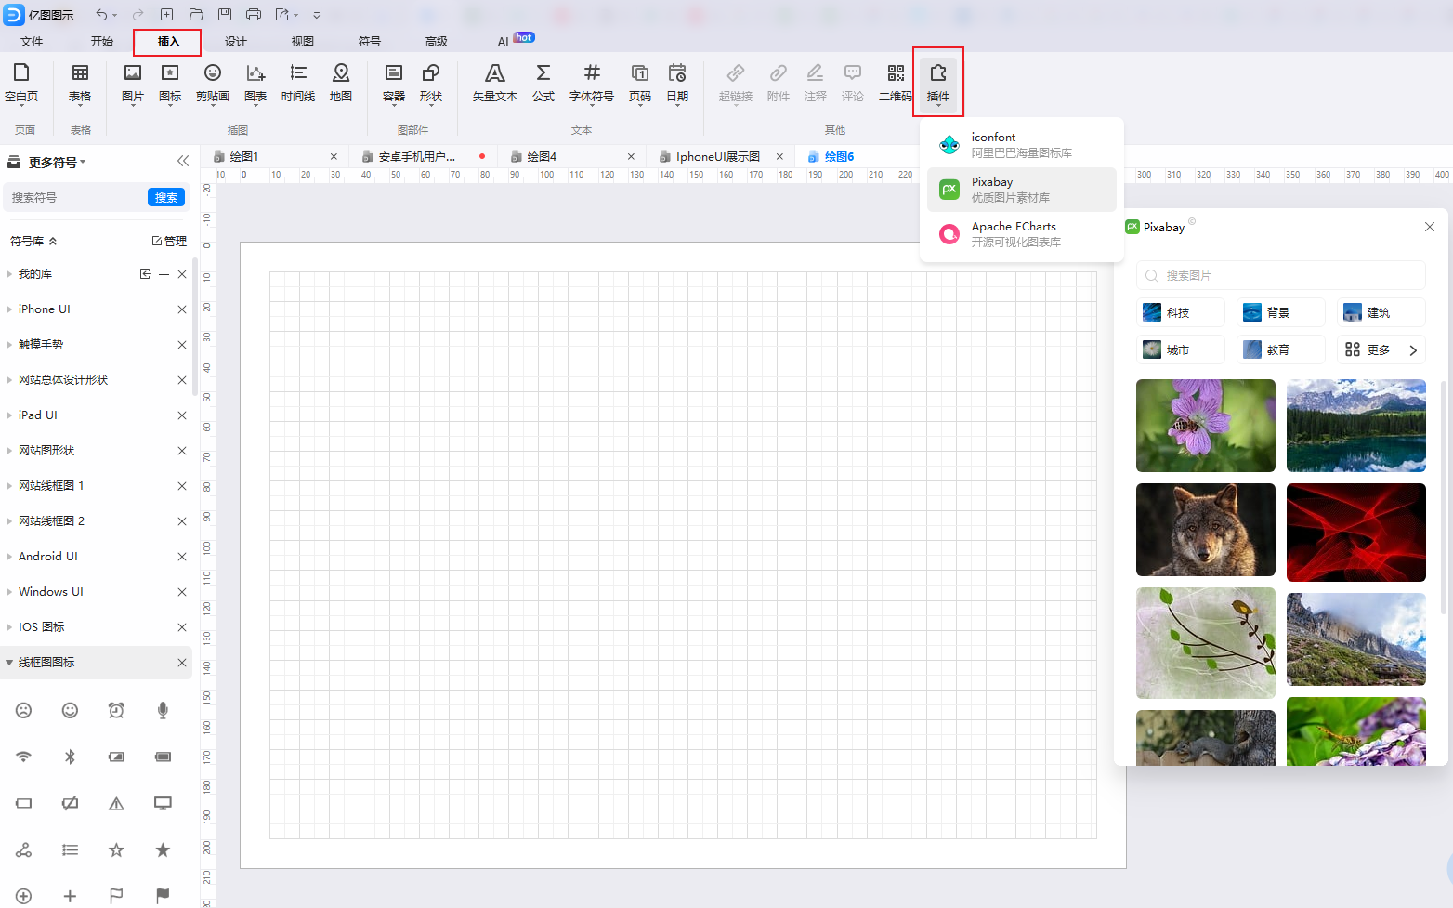Switch to the 设计 tab
This screenshot has height=908, width=1453.
tap(236, 41)
